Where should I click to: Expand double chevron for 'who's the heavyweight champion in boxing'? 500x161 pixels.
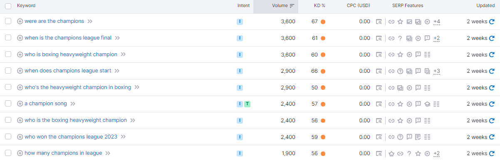[137, 88]
